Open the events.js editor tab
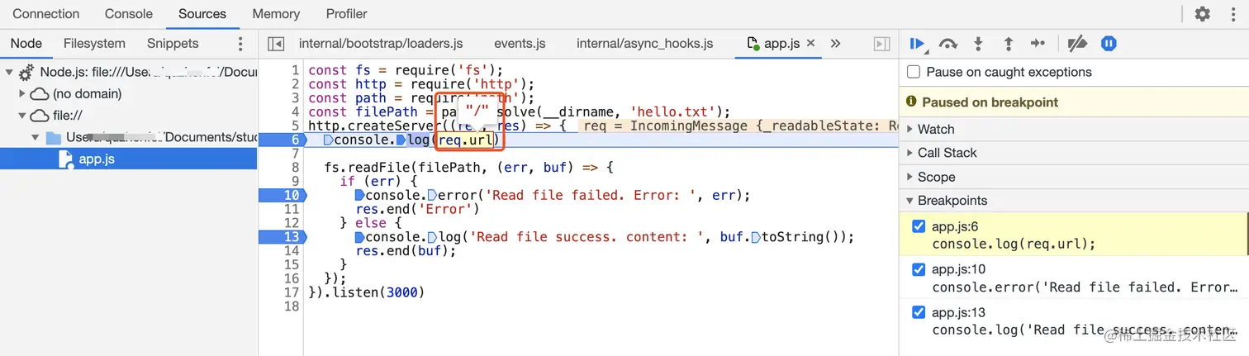 click(520, 44)
